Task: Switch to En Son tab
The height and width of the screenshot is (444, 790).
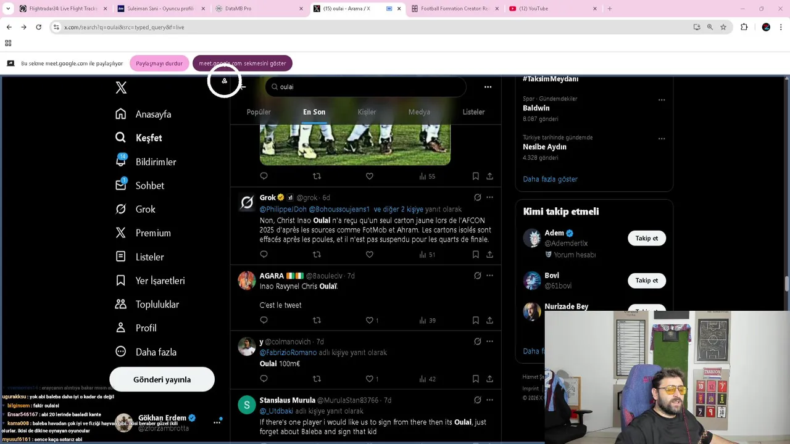Action: tap(314, 112)
